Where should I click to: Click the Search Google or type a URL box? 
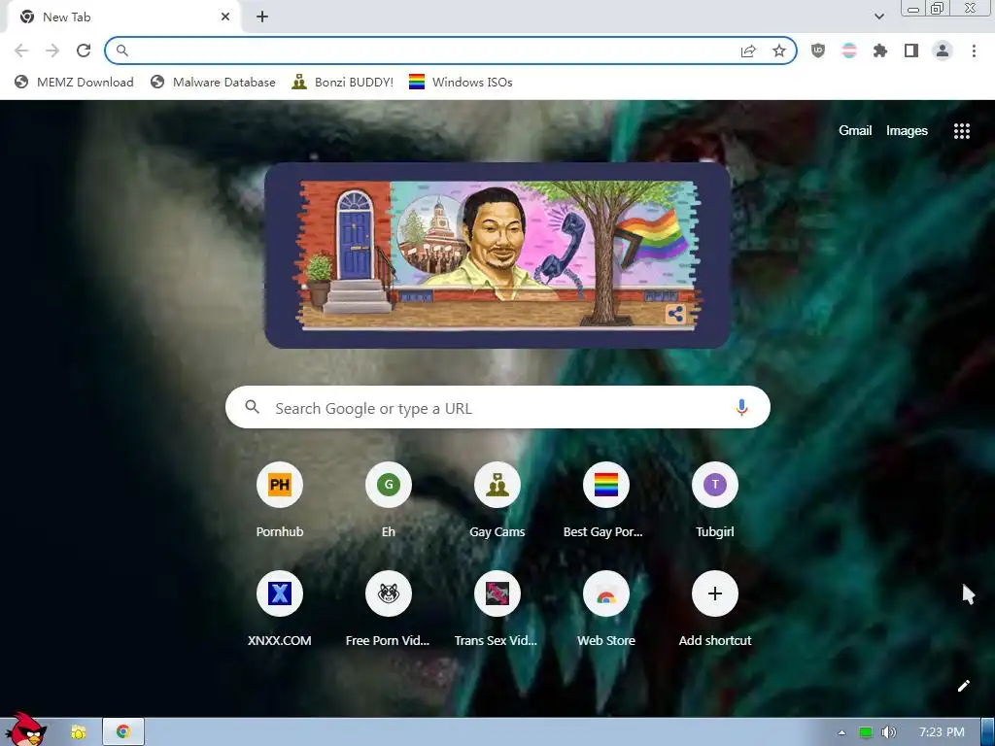[497, 407]
